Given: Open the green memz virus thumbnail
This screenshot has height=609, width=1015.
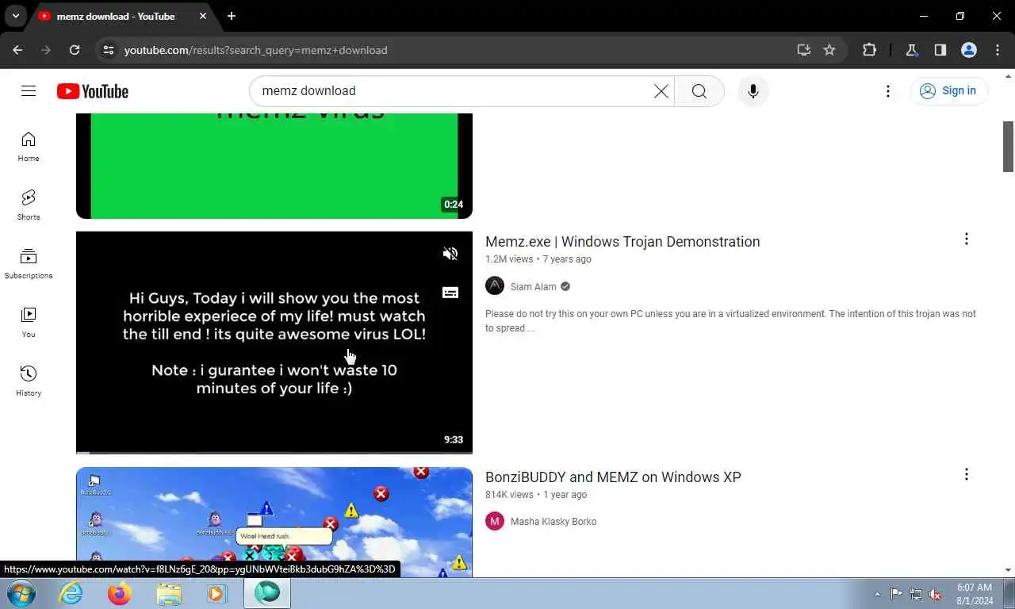Looking at the screenshot, I should click(x=274, y=166).
